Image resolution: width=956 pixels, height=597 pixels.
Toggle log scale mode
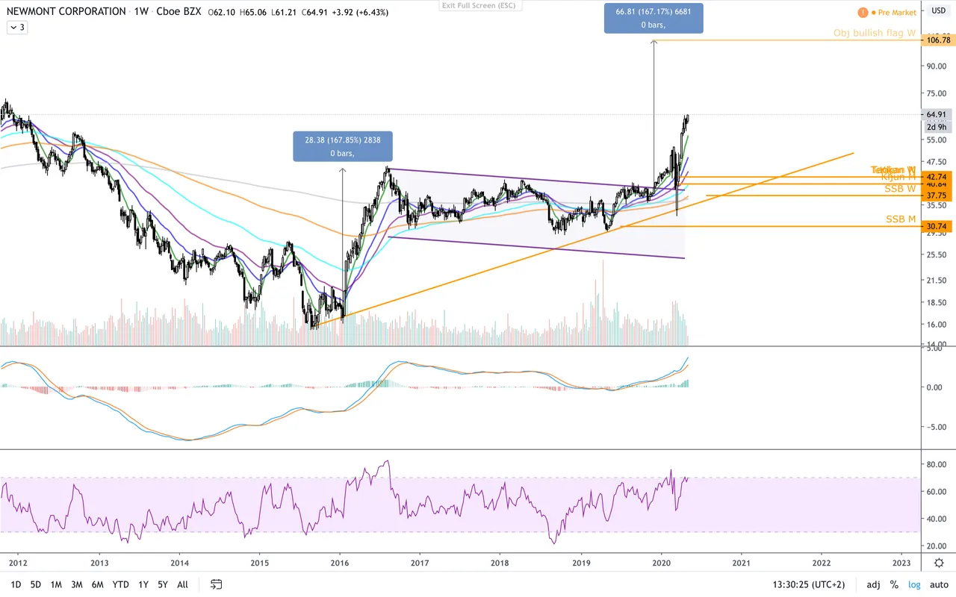[x=914, y=584]
